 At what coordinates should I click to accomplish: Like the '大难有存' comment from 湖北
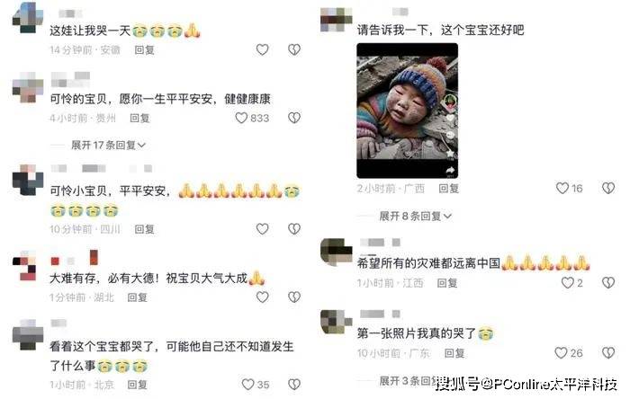click(263, 297)
